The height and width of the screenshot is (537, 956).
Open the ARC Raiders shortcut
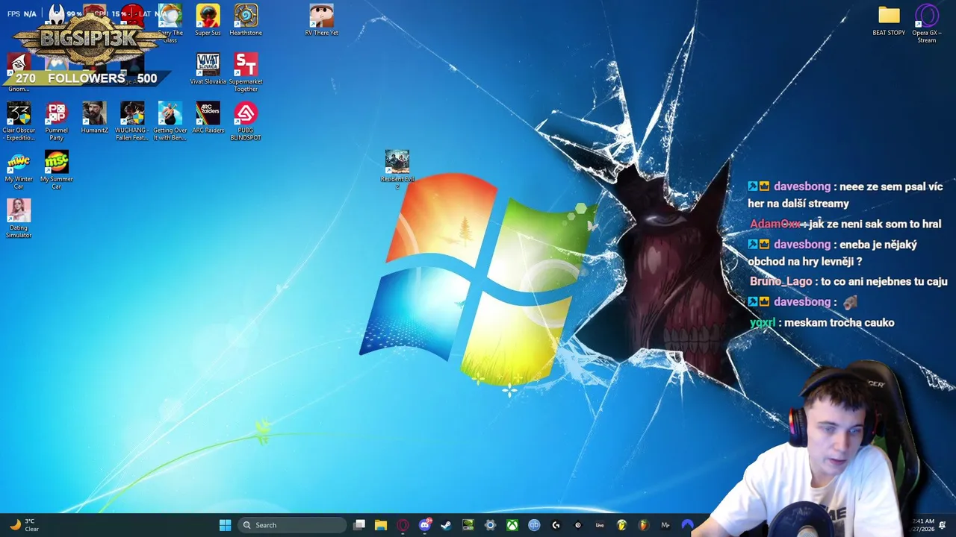click(x=208, y=118)
